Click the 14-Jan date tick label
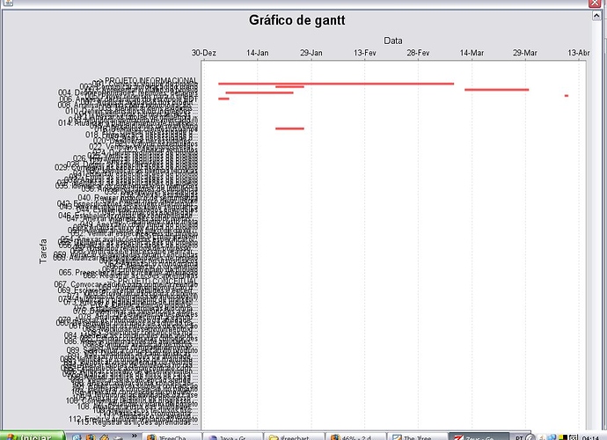Viewport: 607px width, 440px height. coord(258,53)
